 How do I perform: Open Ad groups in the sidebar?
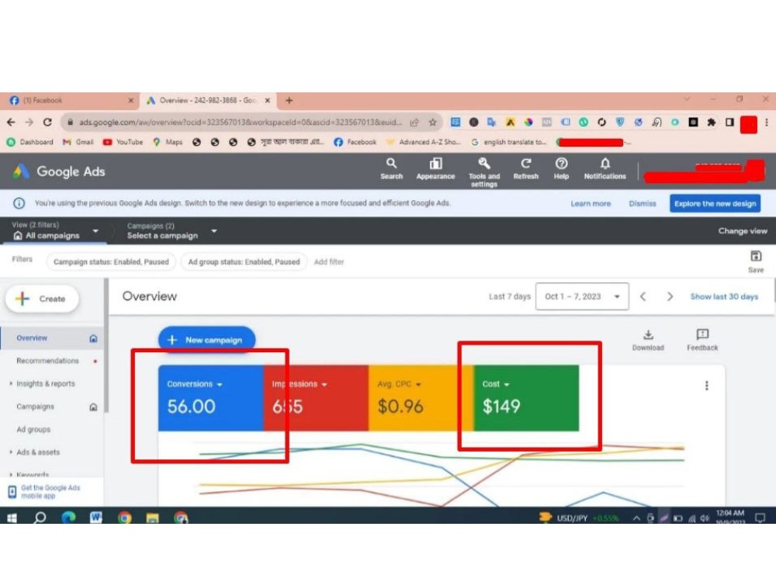pyautogui.click(x=33, y=430)
